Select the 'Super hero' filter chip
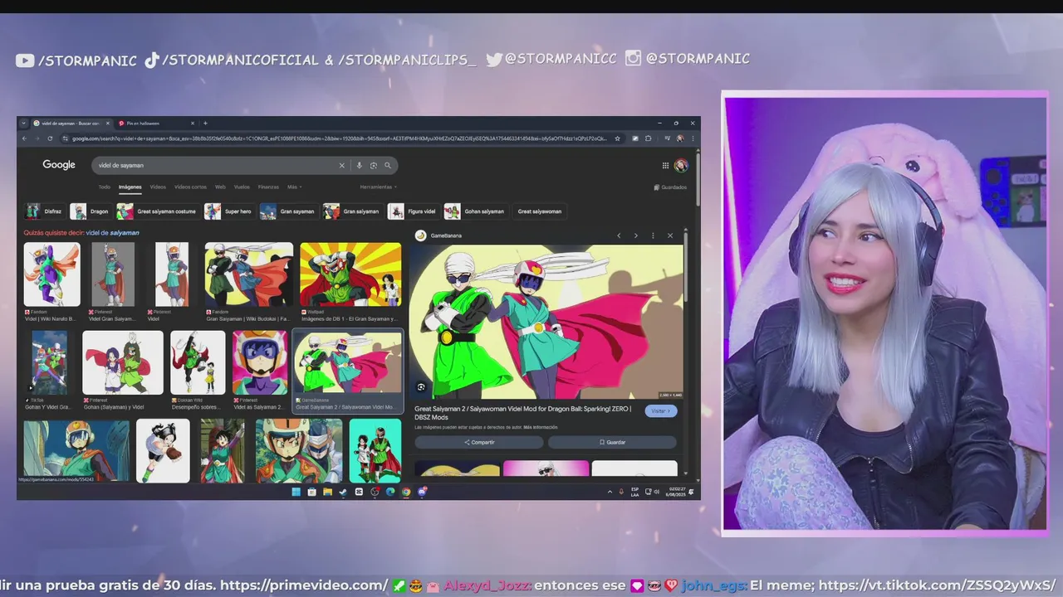This screenshot has height=597, width=1063. pos(229,211)
